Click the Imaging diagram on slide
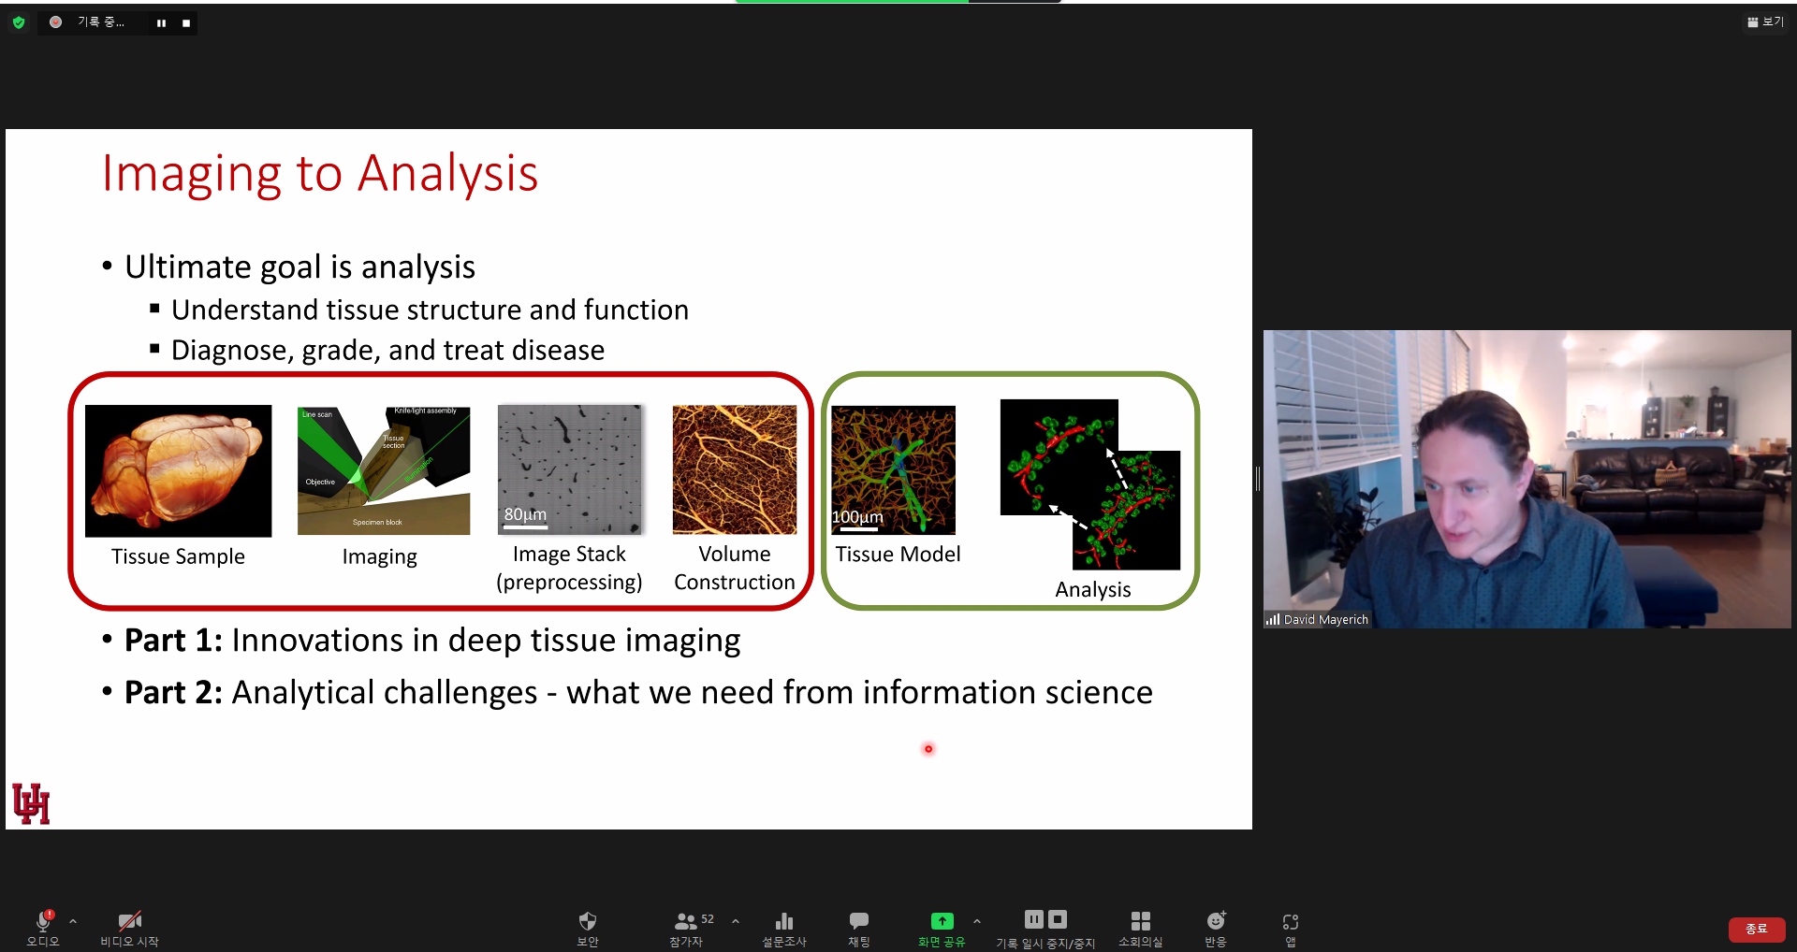 point(384,470)
